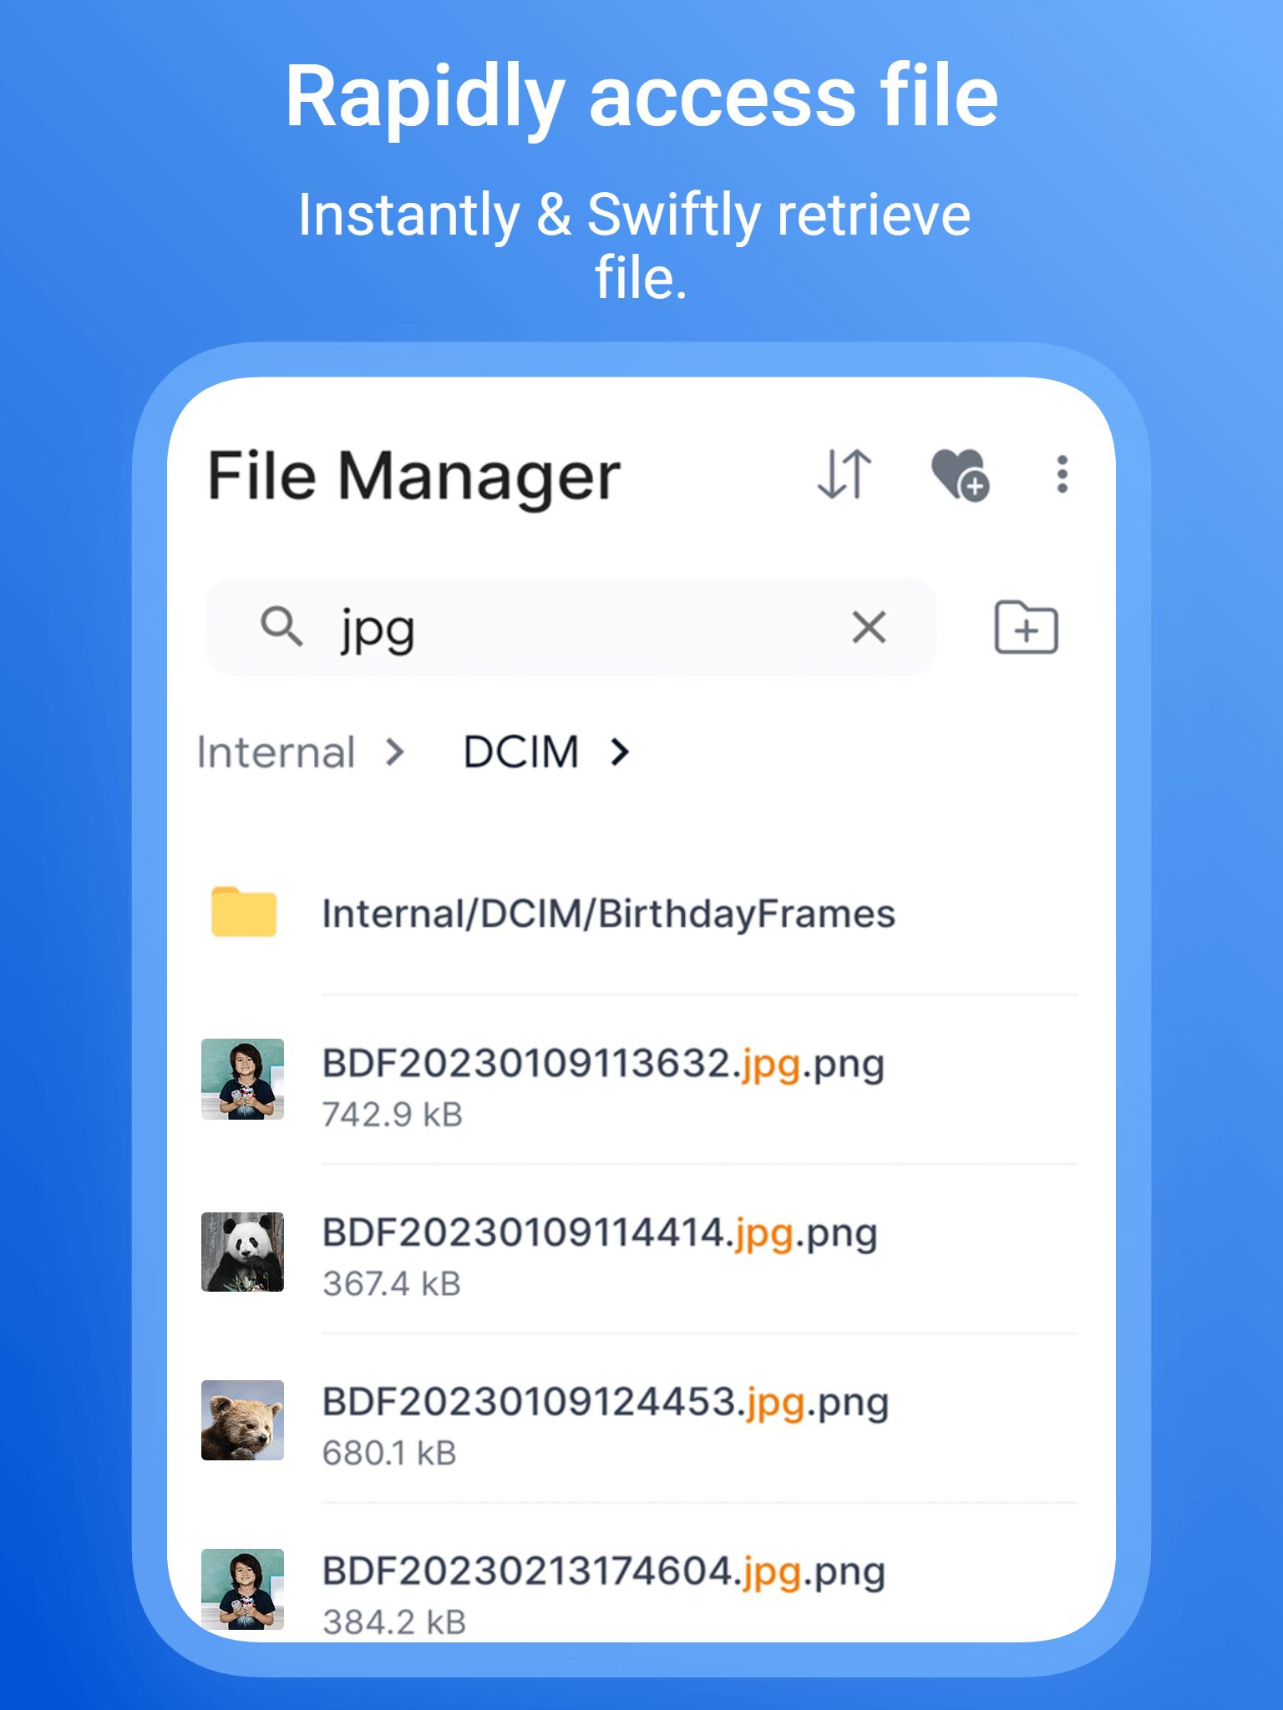This screenshot has width=1283, height=1710.
Task: Open file BDF20230109114414.jpg.png
Action: click(600, 1233)
